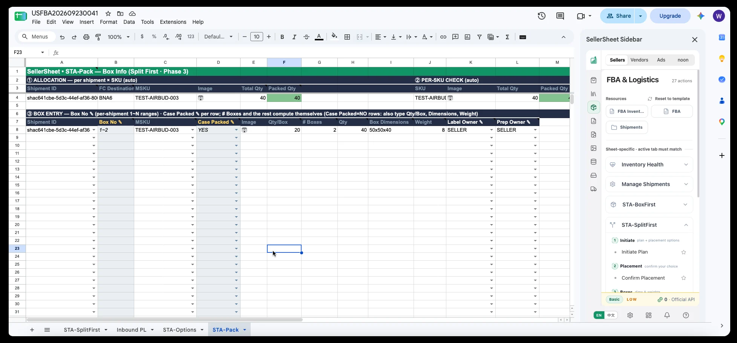
Task: Open the comments panel icon
Action: coord(560,16)
